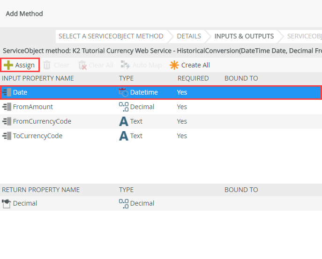Click the orange Create All star icon

point(174,65)
